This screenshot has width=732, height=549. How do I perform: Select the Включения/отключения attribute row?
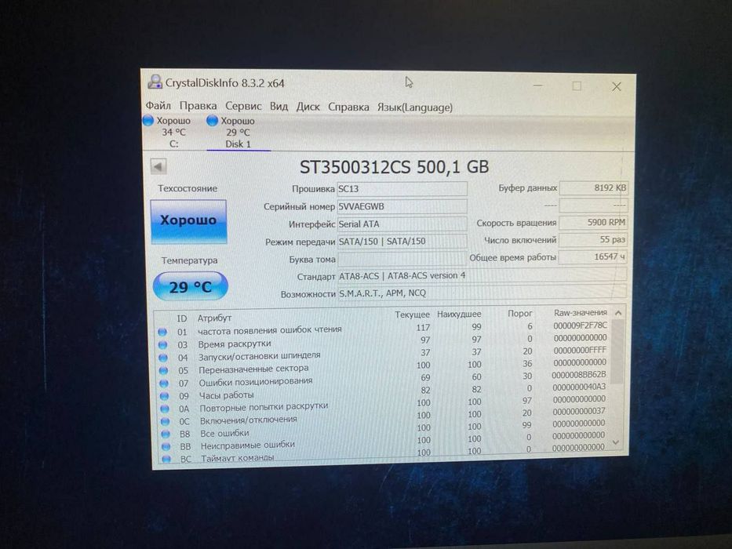(x=383, y=417)
